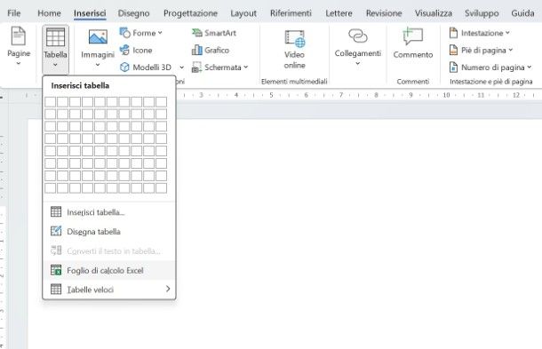The width and height of the screenshot is (542, 349).
Task: Click the horizontal ruler at mark 7
Action: tap(341, 95)
